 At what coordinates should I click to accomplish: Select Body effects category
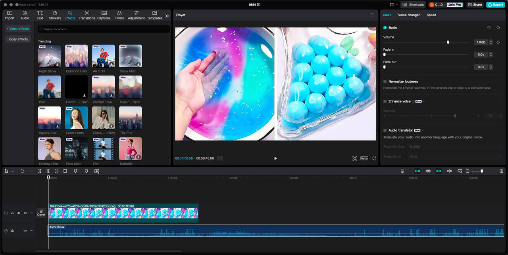(18, 39)
